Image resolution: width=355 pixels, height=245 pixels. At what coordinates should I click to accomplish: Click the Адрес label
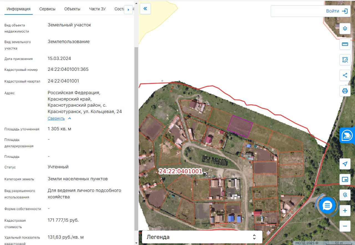click(9, 93)
